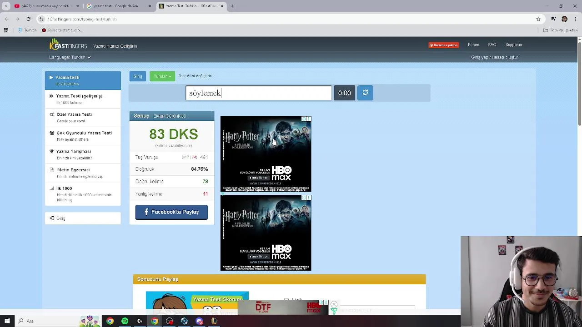This screenshot has height=327, width=582.
Task: Click the 84.76% accuracy value
Action: tap(199, 169)
